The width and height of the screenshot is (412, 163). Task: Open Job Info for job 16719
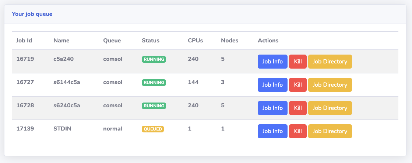pos(272,62)
